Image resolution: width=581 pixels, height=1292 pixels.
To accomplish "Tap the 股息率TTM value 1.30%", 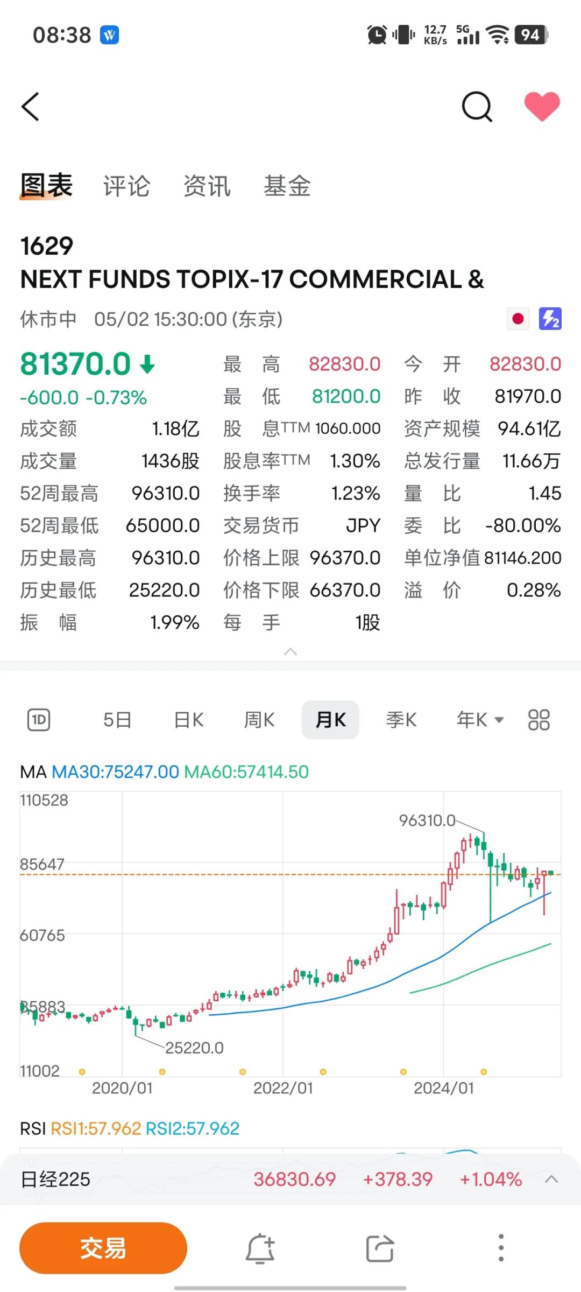I will click(x=355, y=461).
